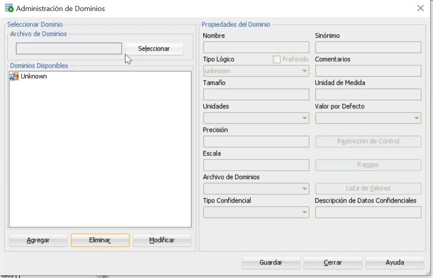Click Eliminar to remove the domain
433x278 pixels.
(x=100, y=240)
